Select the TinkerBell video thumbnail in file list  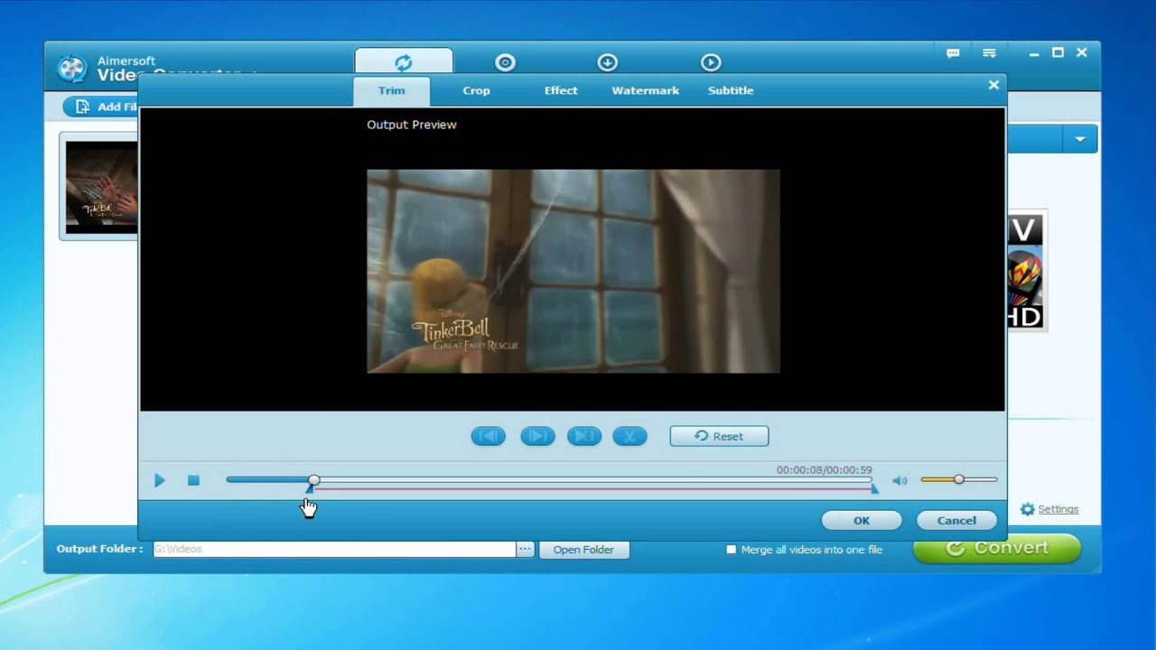(x=101, y=188)
